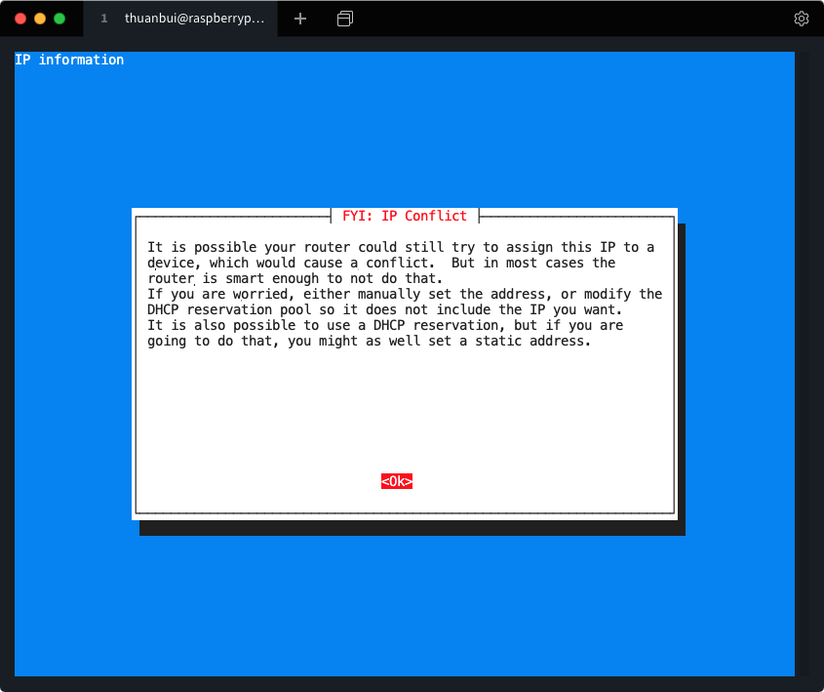This screenshot has height=692, width=824.
Task: Close the window with the red button
Action: pyautogui.click(x=20, y=19)
